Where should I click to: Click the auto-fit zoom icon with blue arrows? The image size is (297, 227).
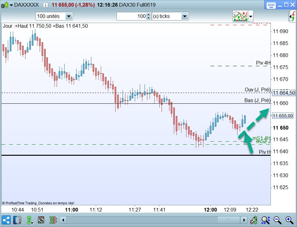(266, 220)
